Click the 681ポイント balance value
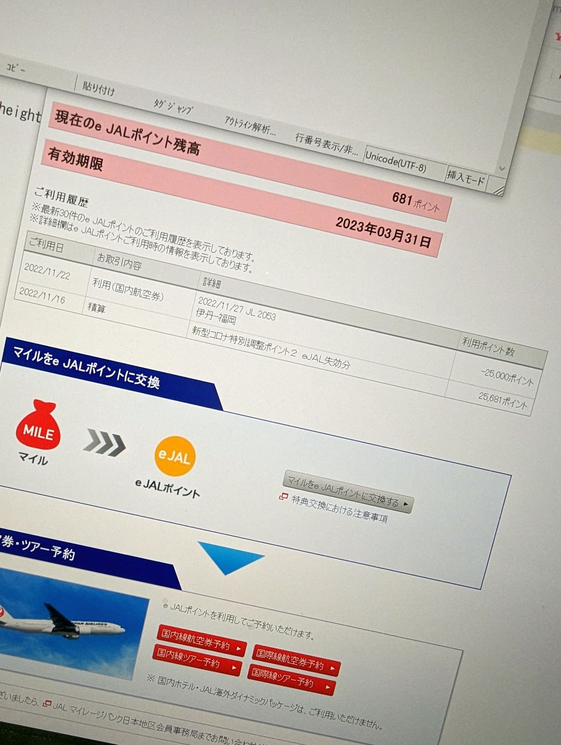 [x=416, y=202]
